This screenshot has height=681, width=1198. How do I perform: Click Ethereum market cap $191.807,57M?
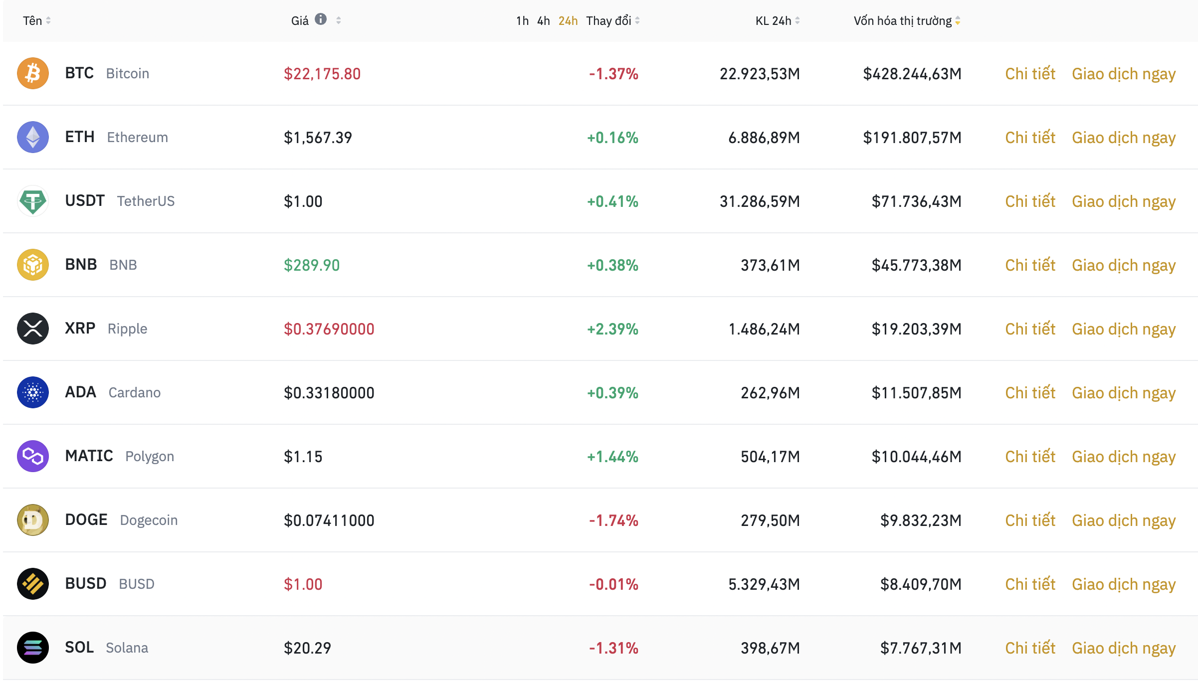pyautogui.click(x=912, y=138)
